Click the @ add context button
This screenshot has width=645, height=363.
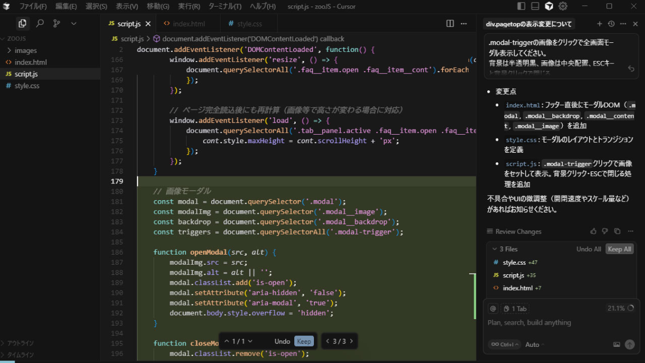tap(493, 309)
